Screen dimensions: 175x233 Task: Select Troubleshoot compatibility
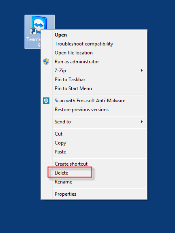pyautogui.click(x=84, y=44)
